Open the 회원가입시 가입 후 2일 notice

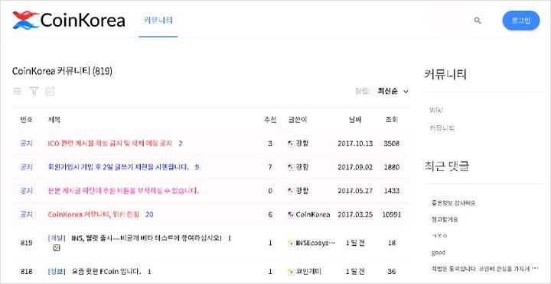tap(118, 167)
